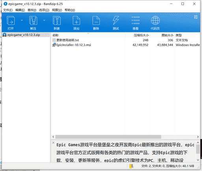This screenshot has width=202, height=171.
Task: Sort by Compressed size (压缩后大小) column header
Action: [x=141, y=35]
